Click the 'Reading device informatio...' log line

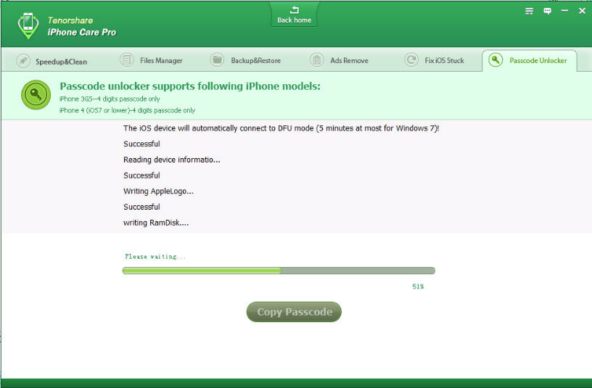click(172, 160)
